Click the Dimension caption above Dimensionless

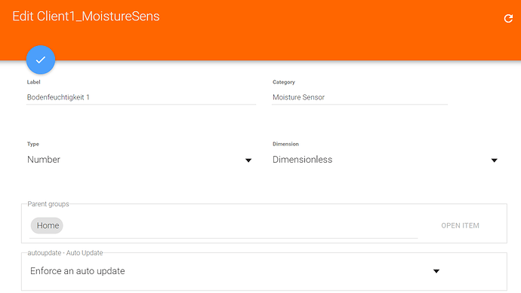click(x=285, y=144)
